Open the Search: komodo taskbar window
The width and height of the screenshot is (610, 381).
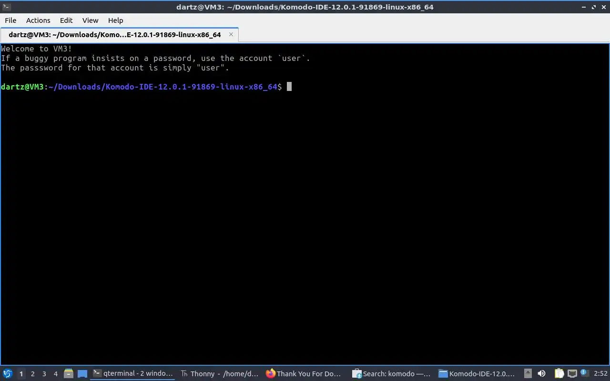point(391,374)
